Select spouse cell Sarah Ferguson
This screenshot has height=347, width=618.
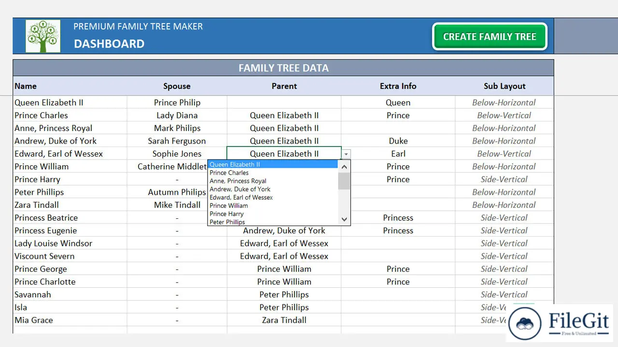[x=177, y=141]
